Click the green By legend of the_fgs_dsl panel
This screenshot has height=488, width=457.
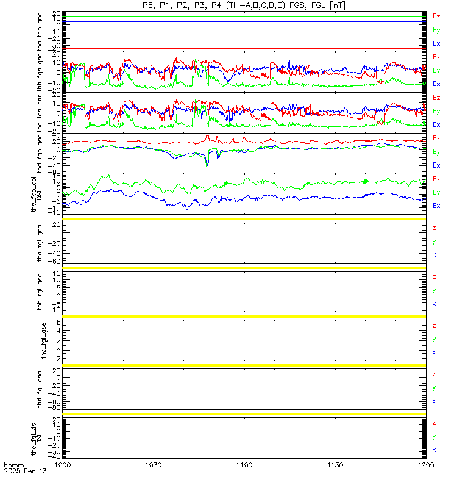tap(436, 193)
